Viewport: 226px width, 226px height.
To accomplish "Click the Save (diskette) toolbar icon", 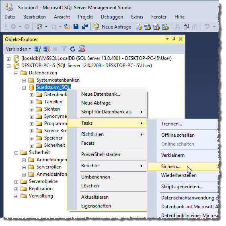I will (76, 27).
